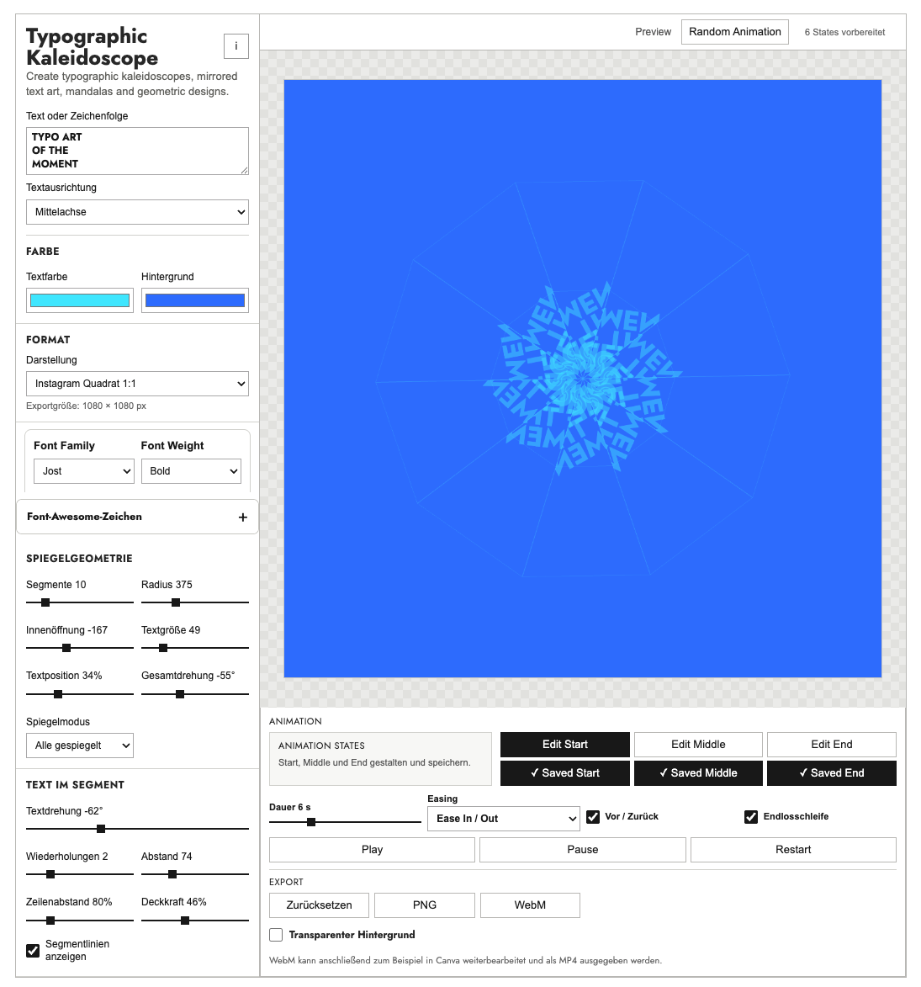Disable the Endlosschleife checkbox

pyautogui.click(x=750, y=817)
